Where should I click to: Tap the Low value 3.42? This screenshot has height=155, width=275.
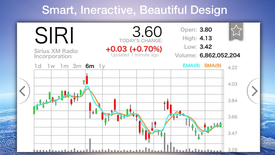[x=206, y=47]
